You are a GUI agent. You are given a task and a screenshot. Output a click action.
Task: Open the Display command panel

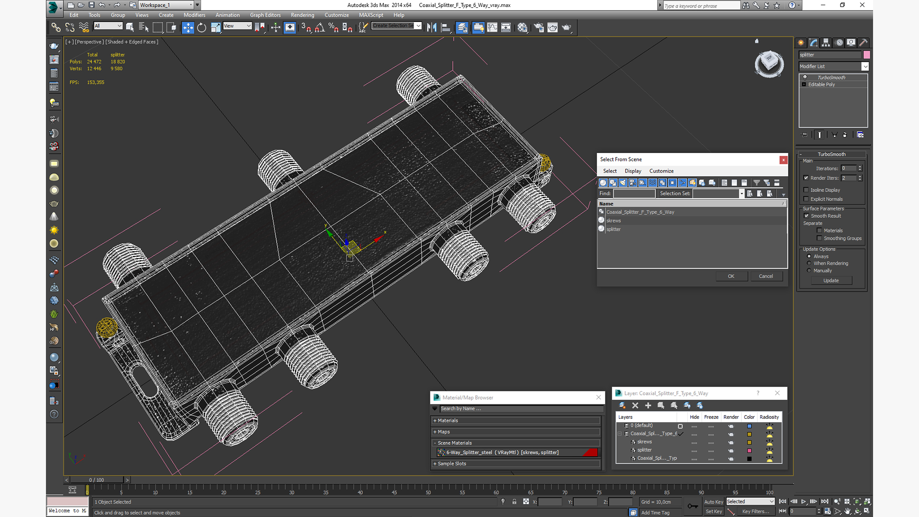pyautogui.click(x=851, y=43)
